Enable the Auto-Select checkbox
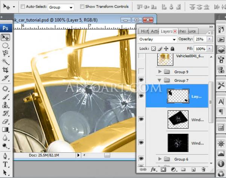Image resolution: width=226 pixels, height=178 pixels. click(23, 6)
